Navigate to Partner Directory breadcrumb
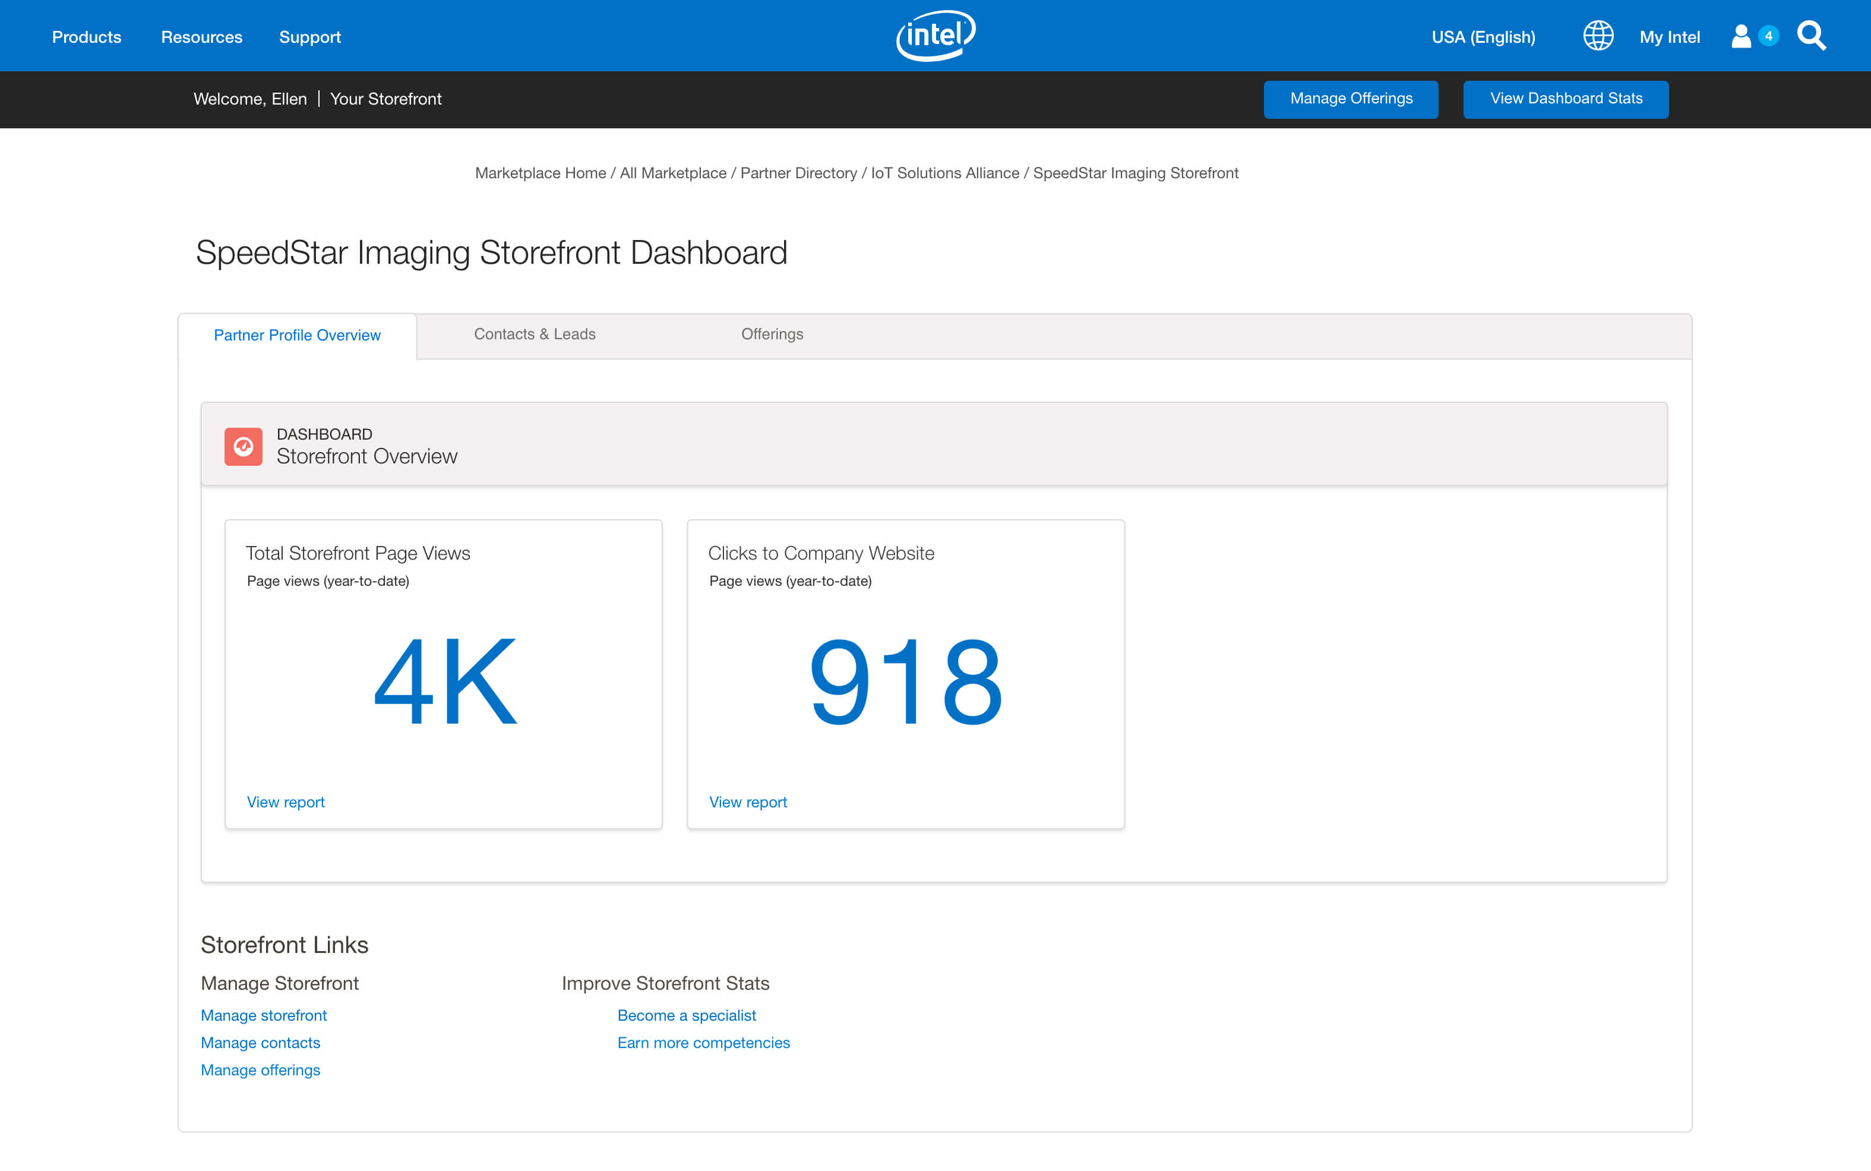 pyautogui.click(x=799, y=173)
